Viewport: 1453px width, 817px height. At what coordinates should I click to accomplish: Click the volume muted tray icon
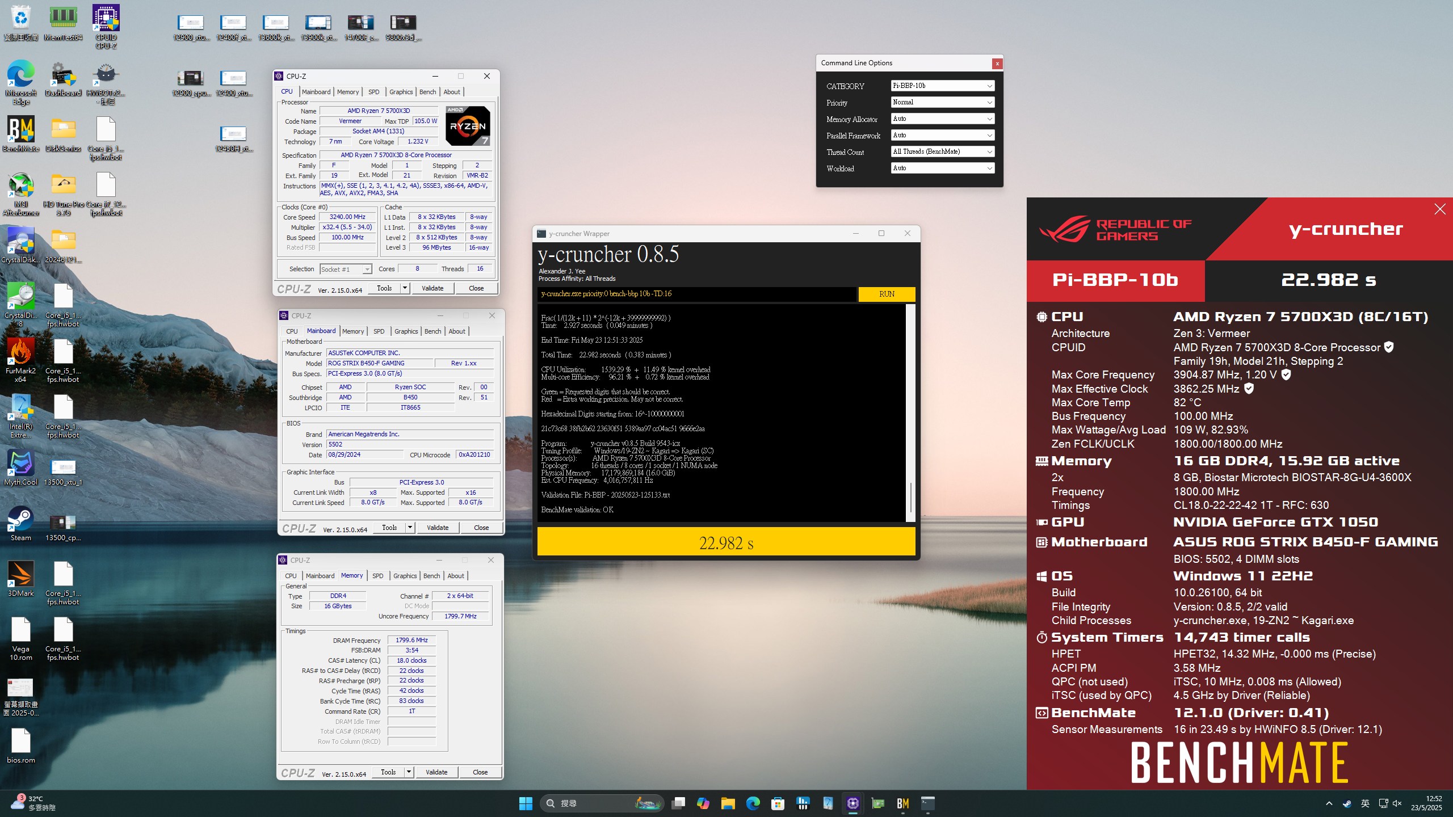coord(1397,803)
